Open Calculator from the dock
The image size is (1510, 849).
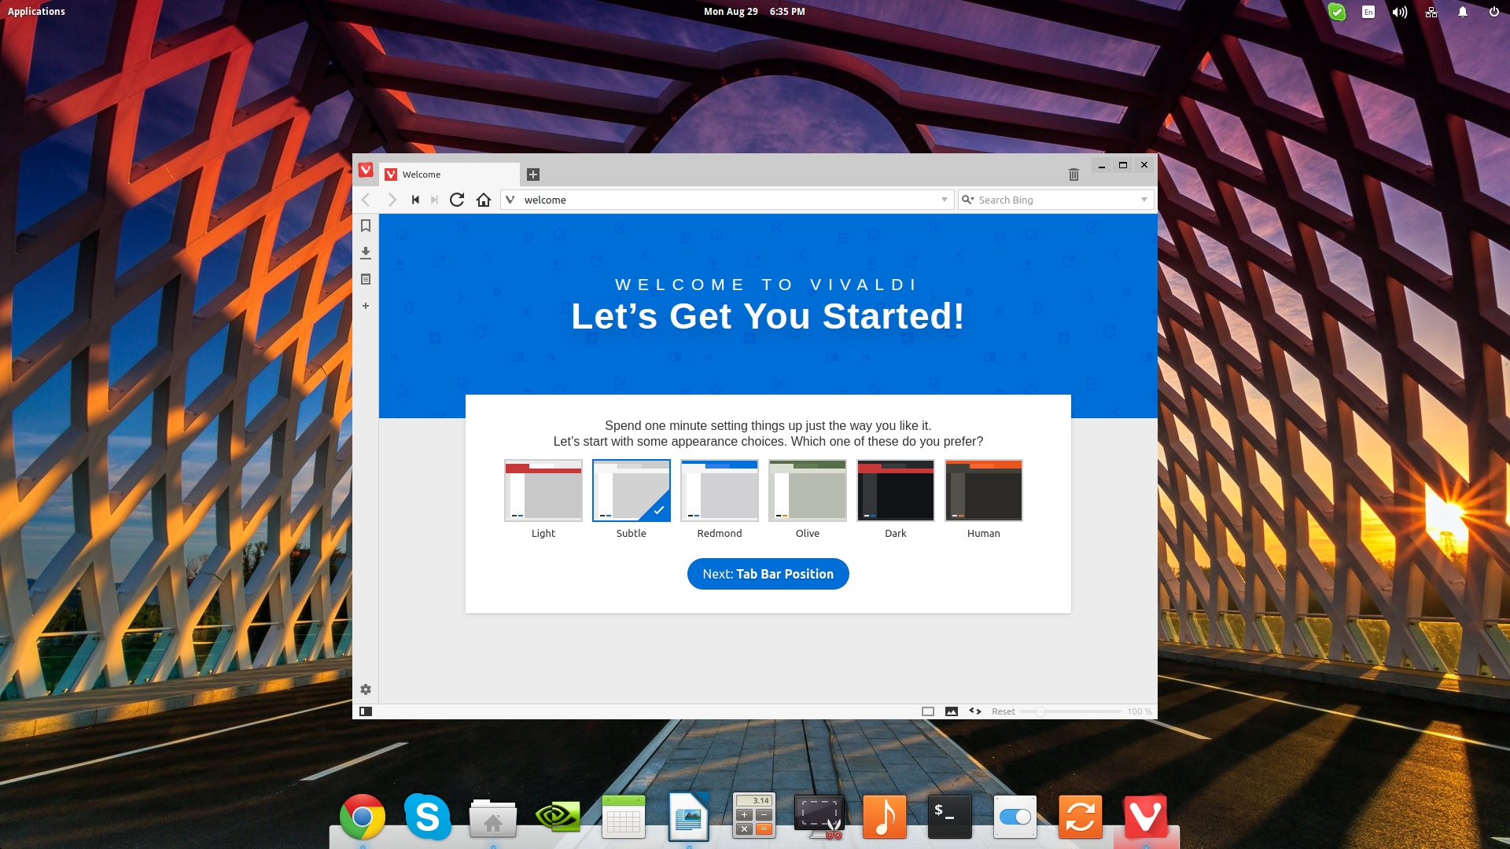click(754, 816)
